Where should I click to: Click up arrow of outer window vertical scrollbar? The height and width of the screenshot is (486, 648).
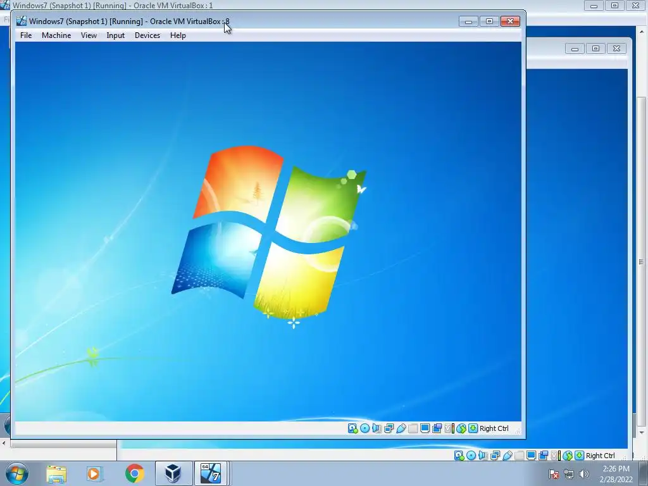pyautogui.click(x=642, y=31)
